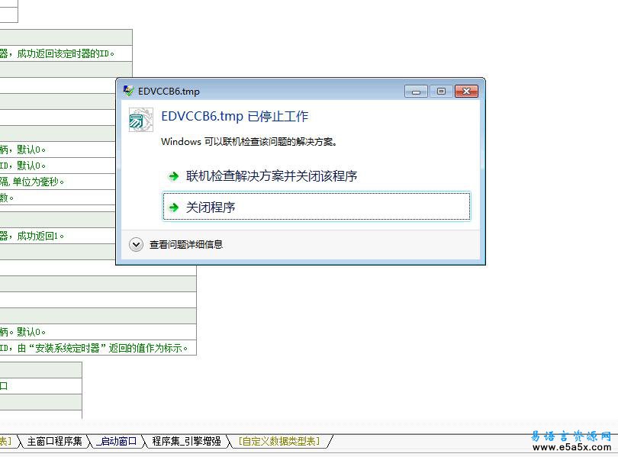This screenshot has height=457, width=618.
Task: Switch to _启动窗口 tab
Action: (117, 441)
